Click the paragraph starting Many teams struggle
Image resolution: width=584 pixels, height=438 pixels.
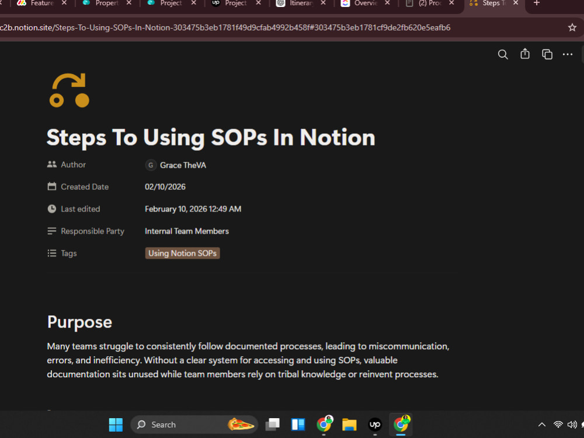click(x=248, y=360)
